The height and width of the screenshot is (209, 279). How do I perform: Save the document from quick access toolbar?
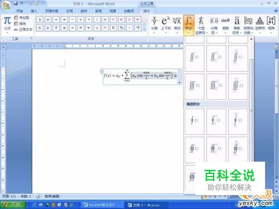click(16, 3)
